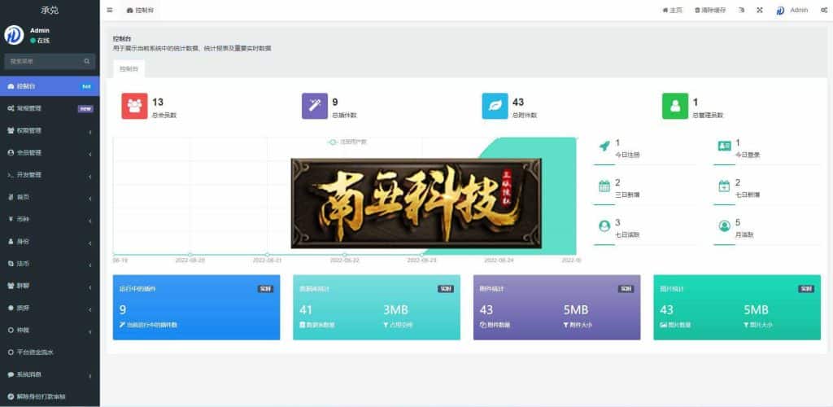Click the rocket icon for 今日注册
This screenshot has width=833, height=407.
pyautogui.click(x=604, y=147)
